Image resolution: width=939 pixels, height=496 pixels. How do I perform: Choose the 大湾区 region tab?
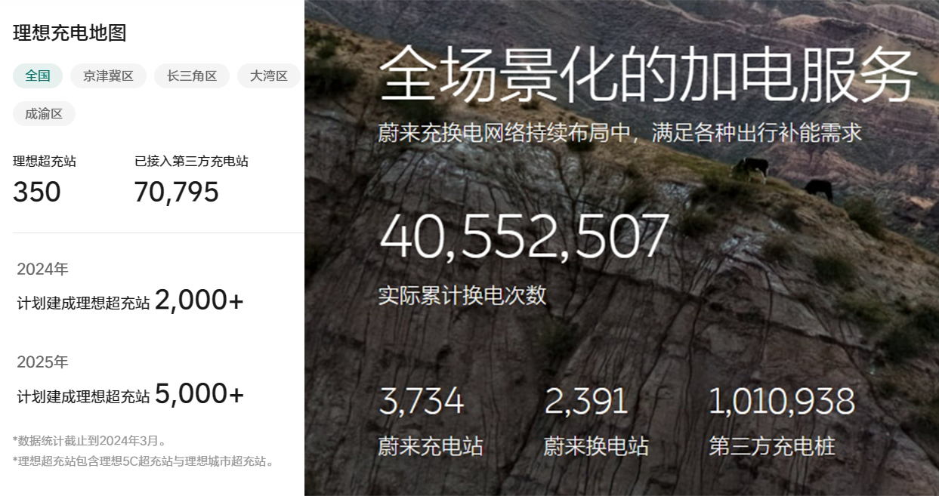coord(269,75)
